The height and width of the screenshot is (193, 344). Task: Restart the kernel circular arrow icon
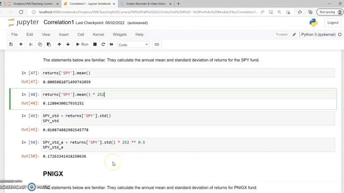coord(103,44)
